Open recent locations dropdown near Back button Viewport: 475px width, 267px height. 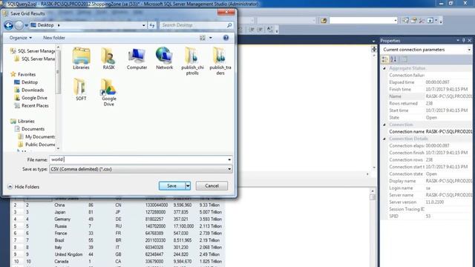[x=27, y=25]
